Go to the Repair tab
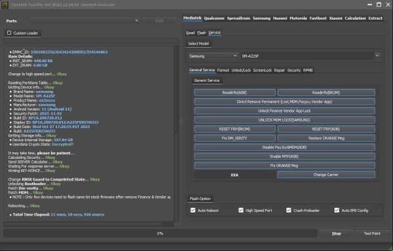This screenshot has height=251, width=393. coord(280,70)
